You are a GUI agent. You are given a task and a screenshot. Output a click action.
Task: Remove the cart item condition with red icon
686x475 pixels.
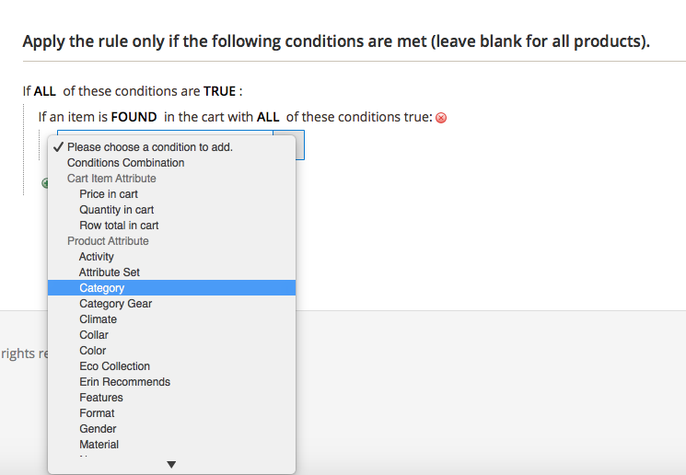click(x=441, y=118)
